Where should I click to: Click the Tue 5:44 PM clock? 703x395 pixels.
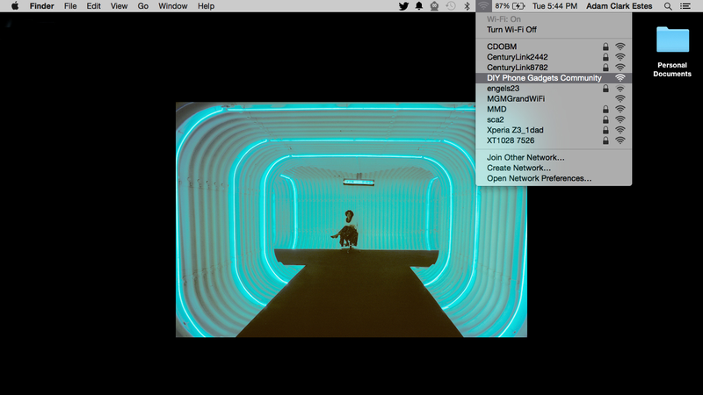(x=554, y=6)
